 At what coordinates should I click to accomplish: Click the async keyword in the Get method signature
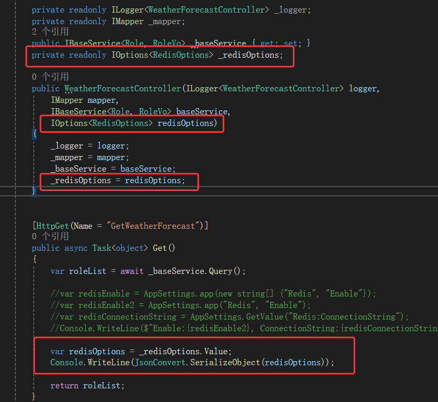click(x=76, y=248)
